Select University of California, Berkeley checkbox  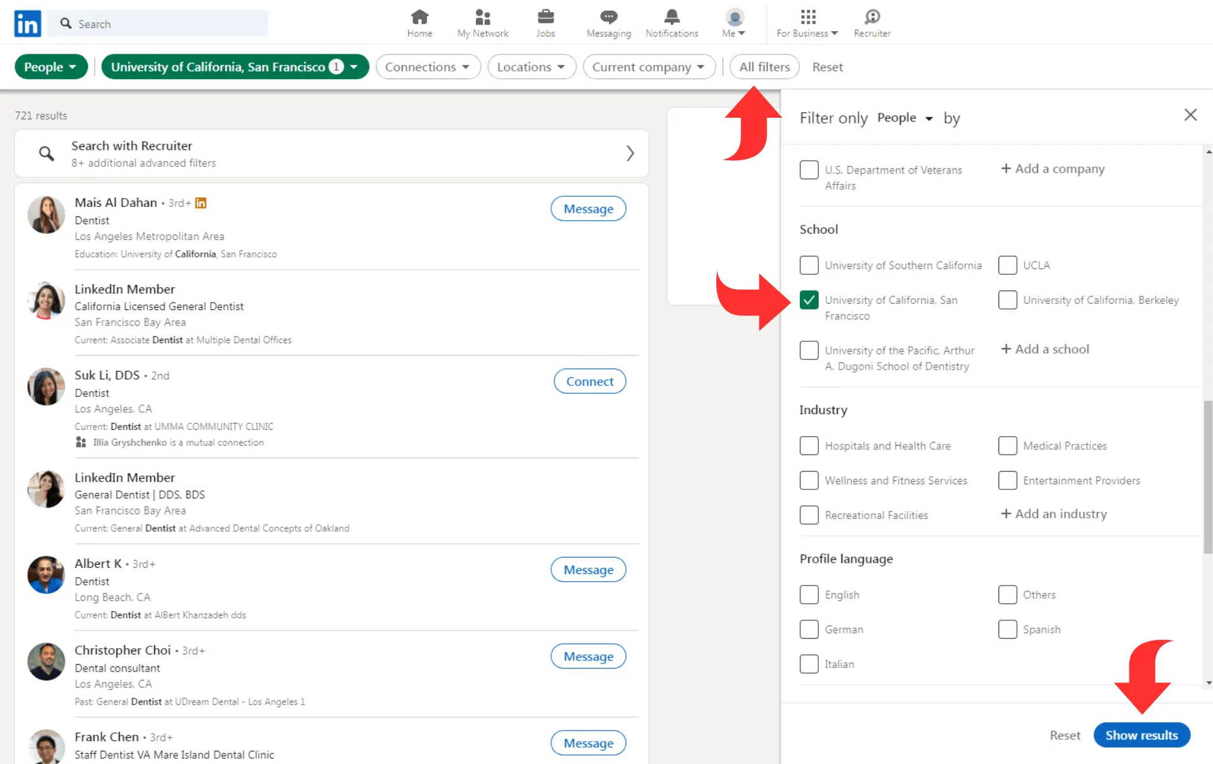(1007, 300)
